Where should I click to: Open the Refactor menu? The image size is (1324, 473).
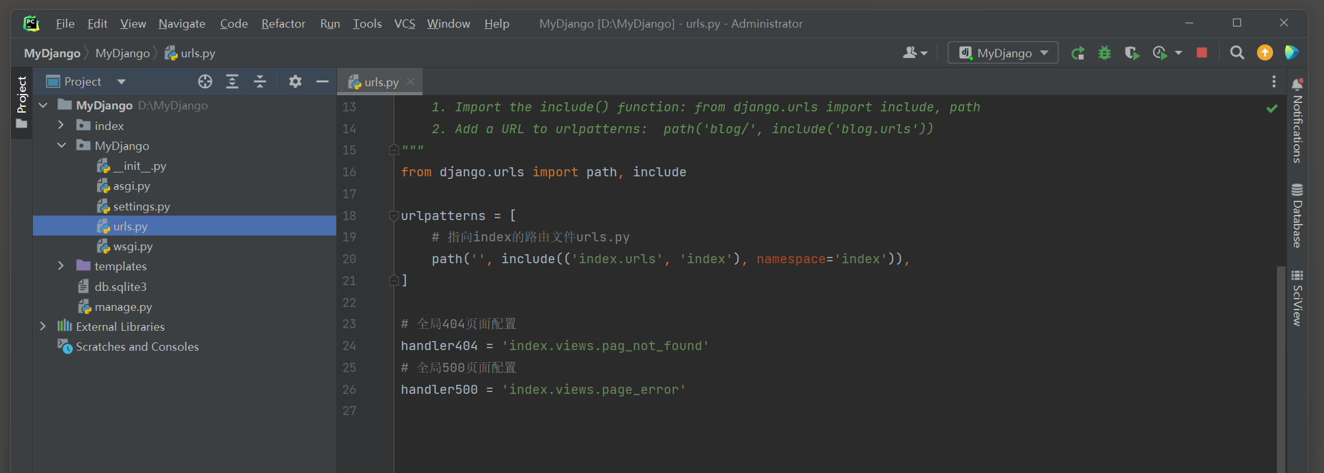tap(283, 24)
